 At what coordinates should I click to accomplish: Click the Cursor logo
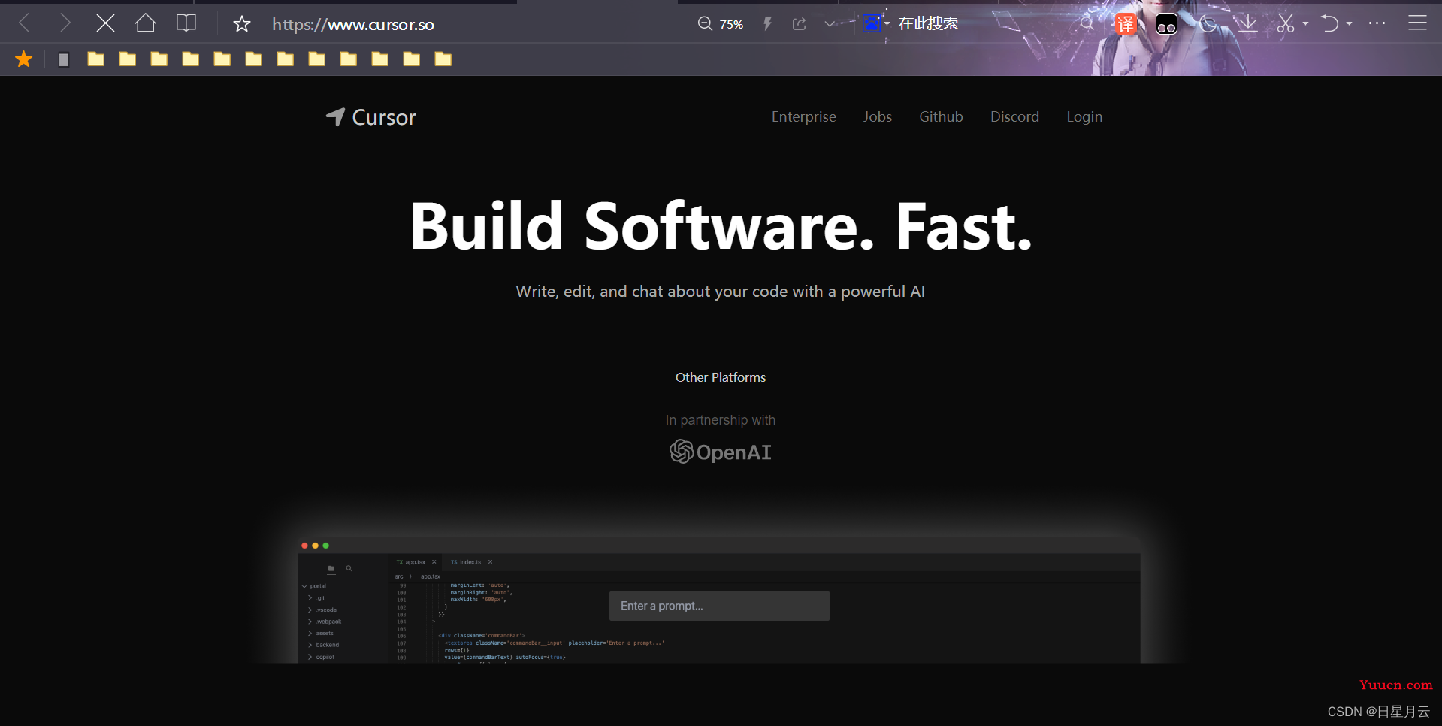(x=370, y=117)
